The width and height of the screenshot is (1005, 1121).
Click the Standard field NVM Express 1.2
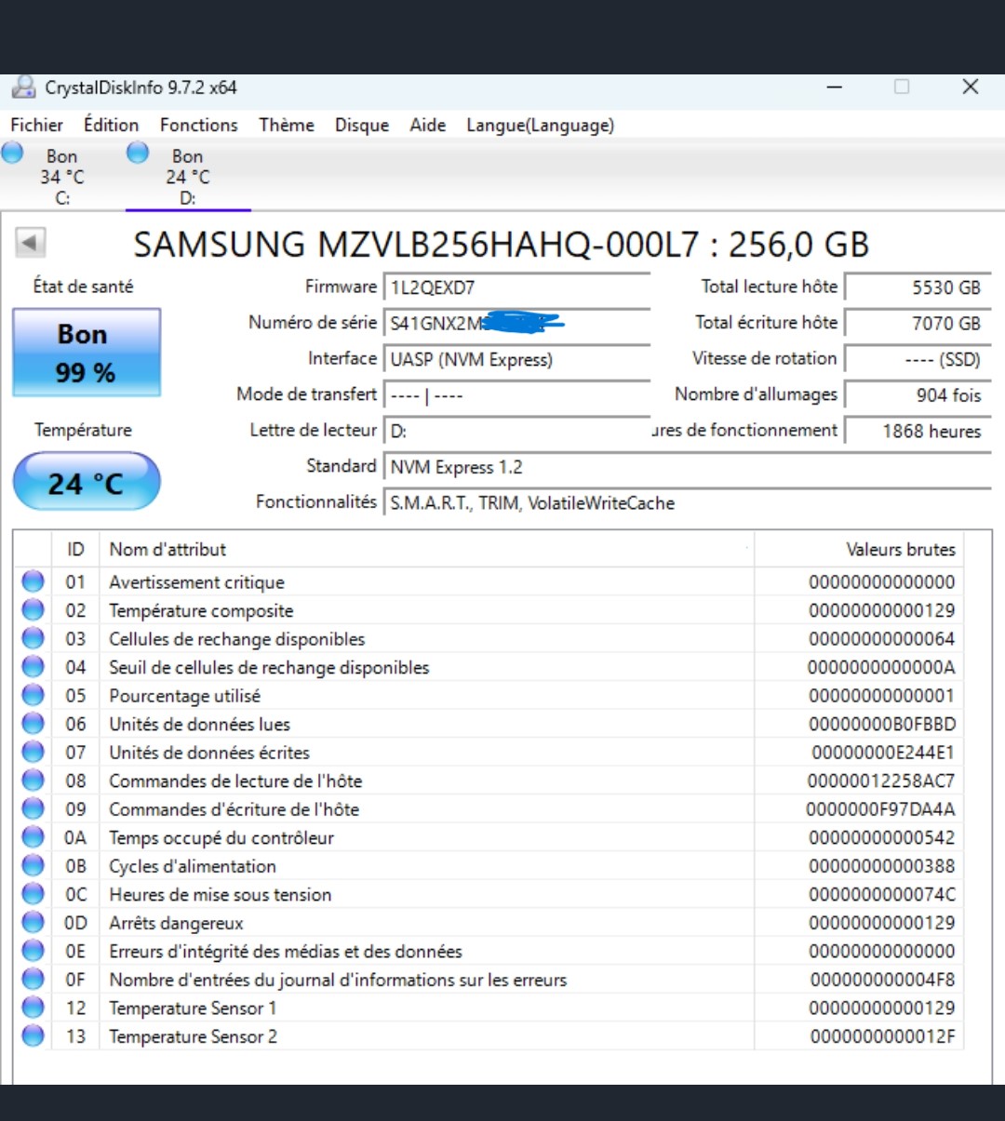pos(688,467)
